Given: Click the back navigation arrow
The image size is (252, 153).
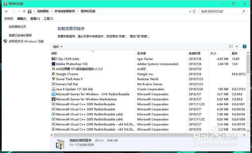Looking at the screenshot, I should pos(7,11).
